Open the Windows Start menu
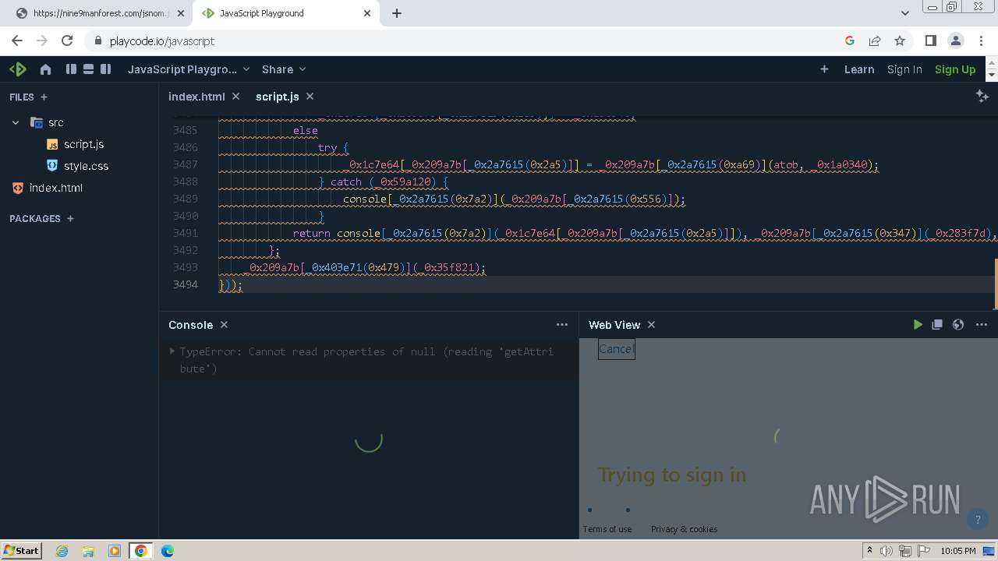 pyautogui.click(x=21, y=551)
